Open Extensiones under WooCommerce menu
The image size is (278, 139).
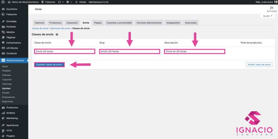pos(9,97)
